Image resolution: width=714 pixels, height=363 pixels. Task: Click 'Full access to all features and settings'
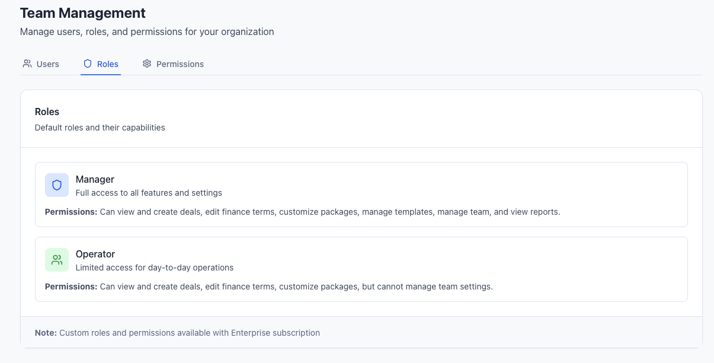point(149,192)
